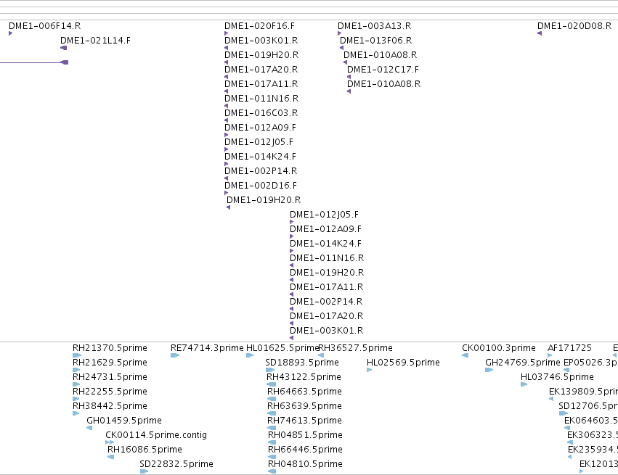Select the RE74714.3prime EST label

pos(207,348)
